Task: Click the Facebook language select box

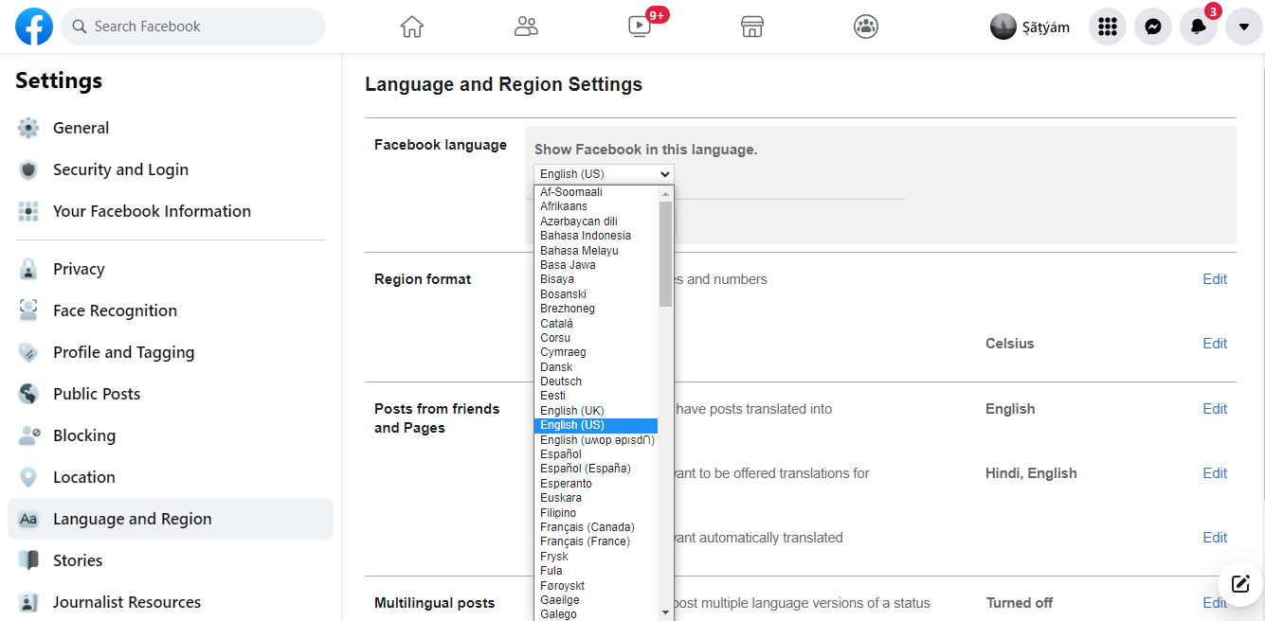Action: coord(604,173)
